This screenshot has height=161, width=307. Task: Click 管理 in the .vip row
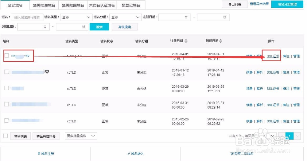click(297, 56)
